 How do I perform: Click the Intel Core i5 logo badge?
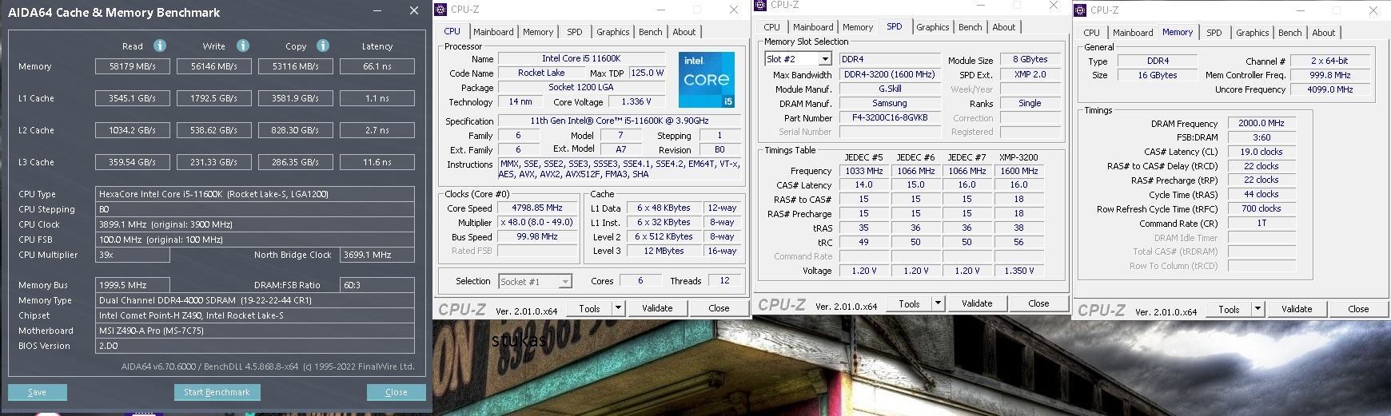click(x=707, y=80)
